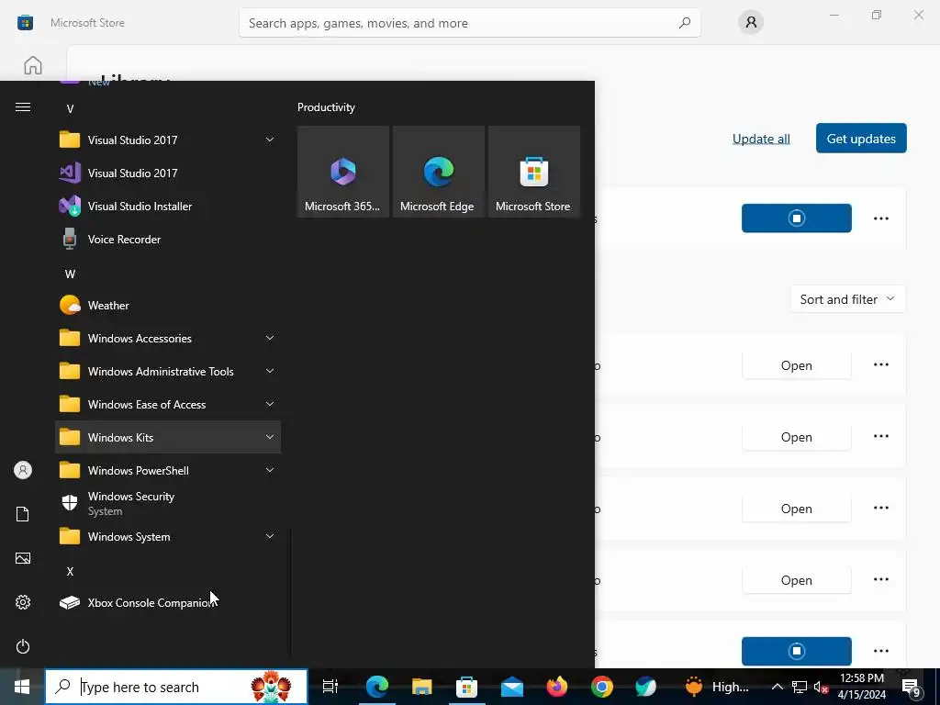Expand the Start menu hamburger button

23,107
